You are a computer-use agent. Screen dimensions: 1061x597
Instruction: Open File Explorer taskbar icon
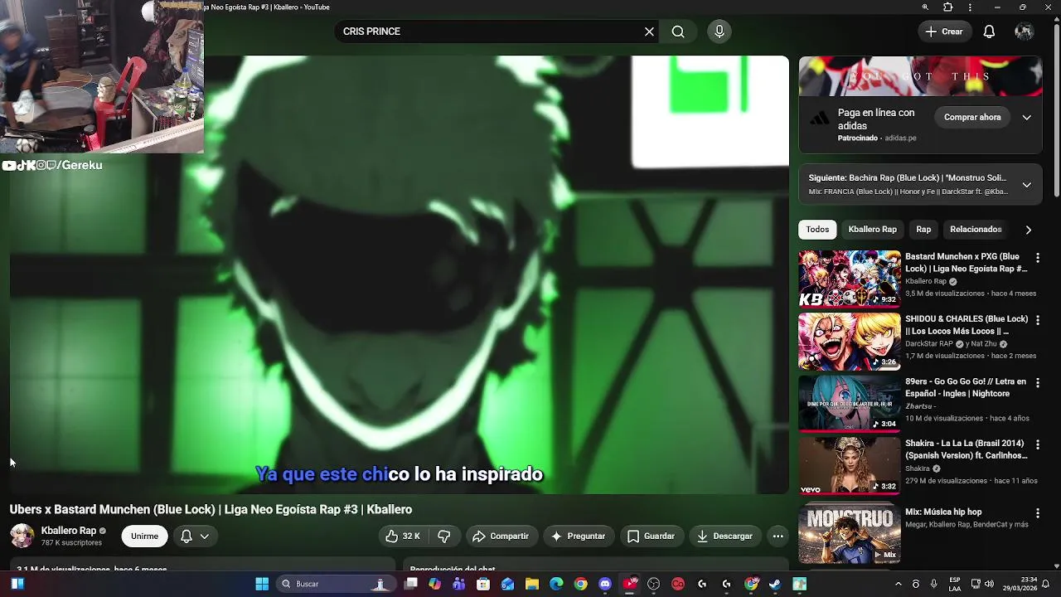532,584
